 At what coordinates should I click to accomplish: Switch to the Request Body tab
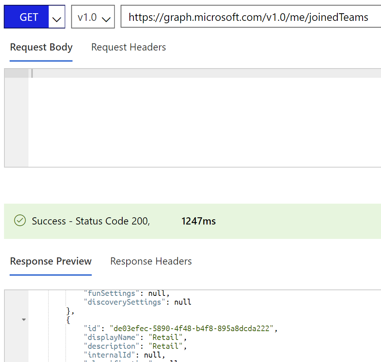point(41,47)
